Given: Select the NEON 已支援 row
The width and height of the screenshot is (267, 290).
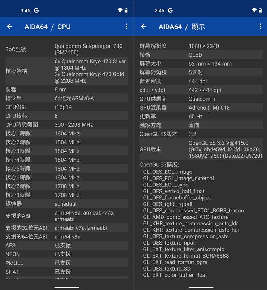Looking at the screenshot, I should (x=67, y=254).
